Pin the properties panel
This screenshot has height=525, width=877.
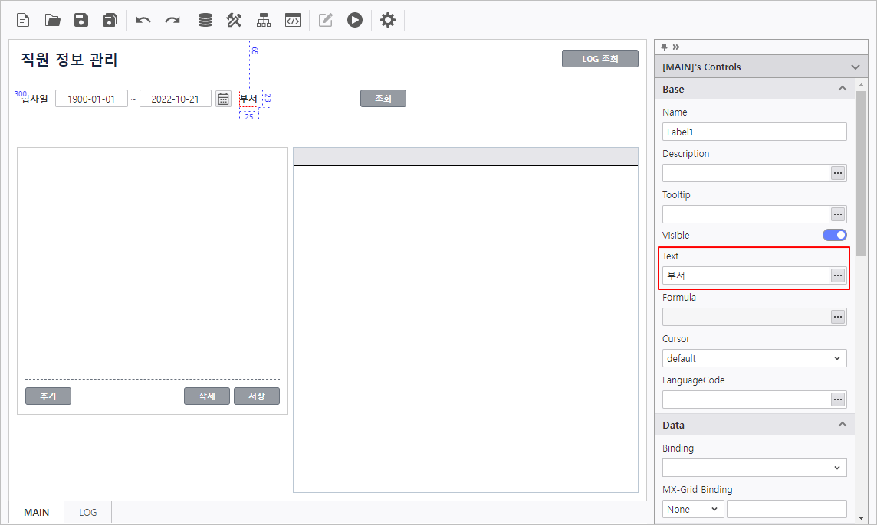(x=665, y=47)
